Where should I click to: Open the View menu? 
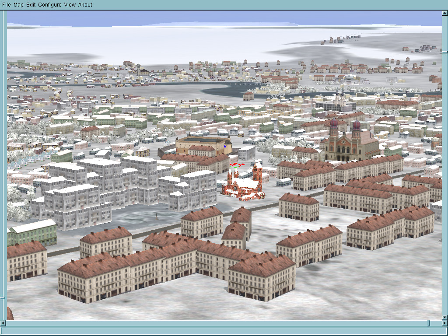tap(70, 4)
